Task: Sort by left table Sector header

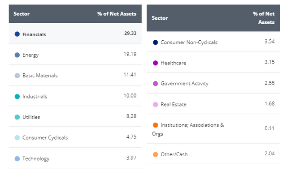Action: click(x=21, y=14)
